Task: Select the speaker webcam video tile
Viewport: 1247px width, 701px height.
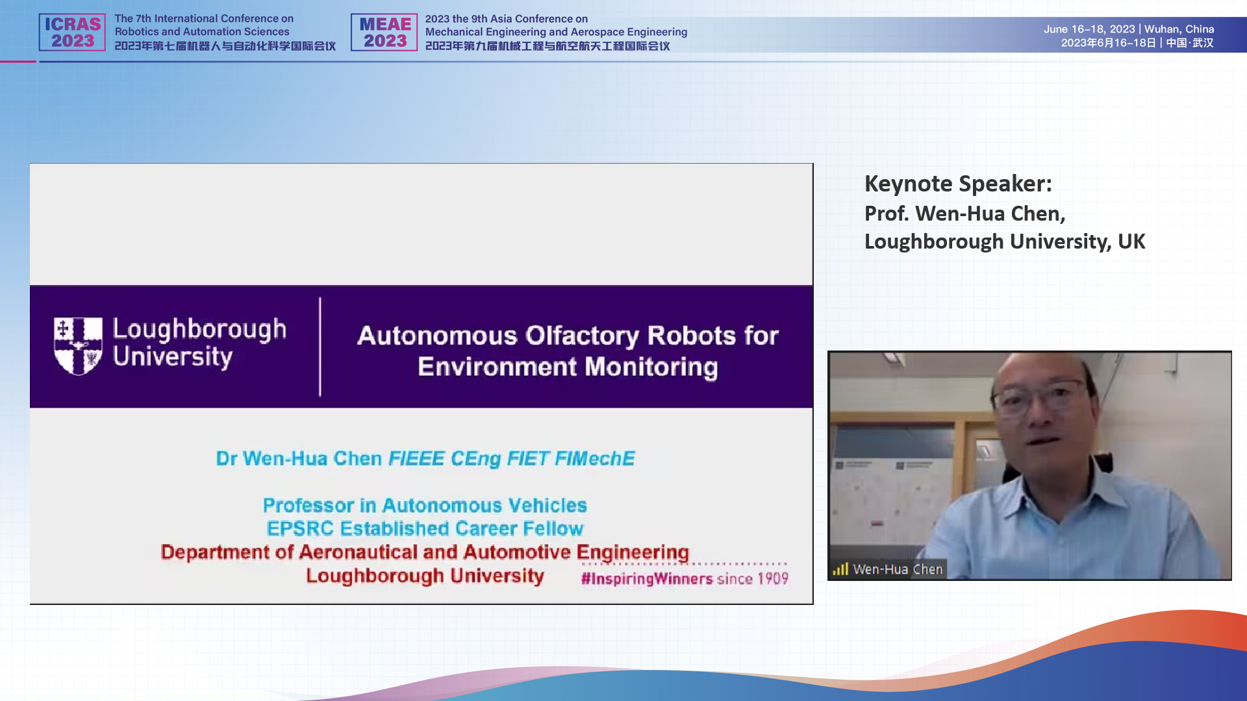Action: (1029, 465)
